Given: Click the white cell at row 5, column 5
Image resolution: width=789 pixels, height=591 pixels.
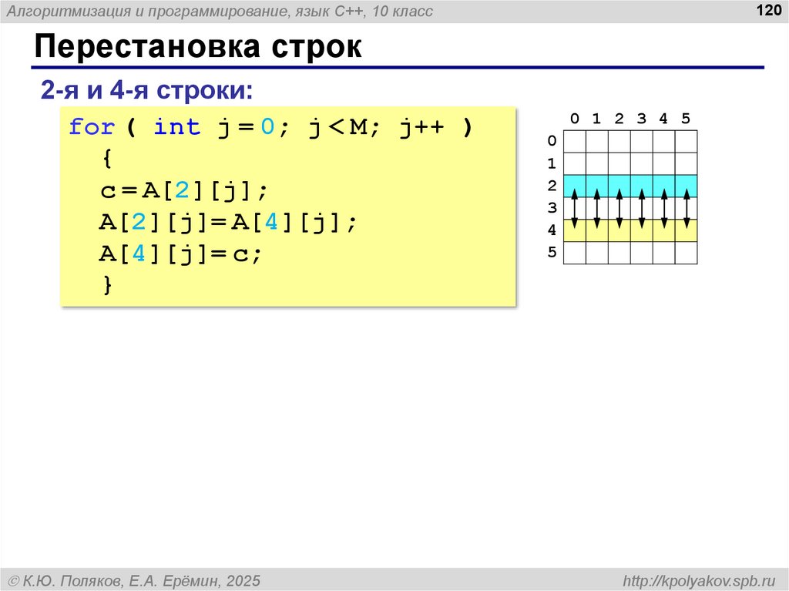Looking at the screenshot, I should click(687, 253).
